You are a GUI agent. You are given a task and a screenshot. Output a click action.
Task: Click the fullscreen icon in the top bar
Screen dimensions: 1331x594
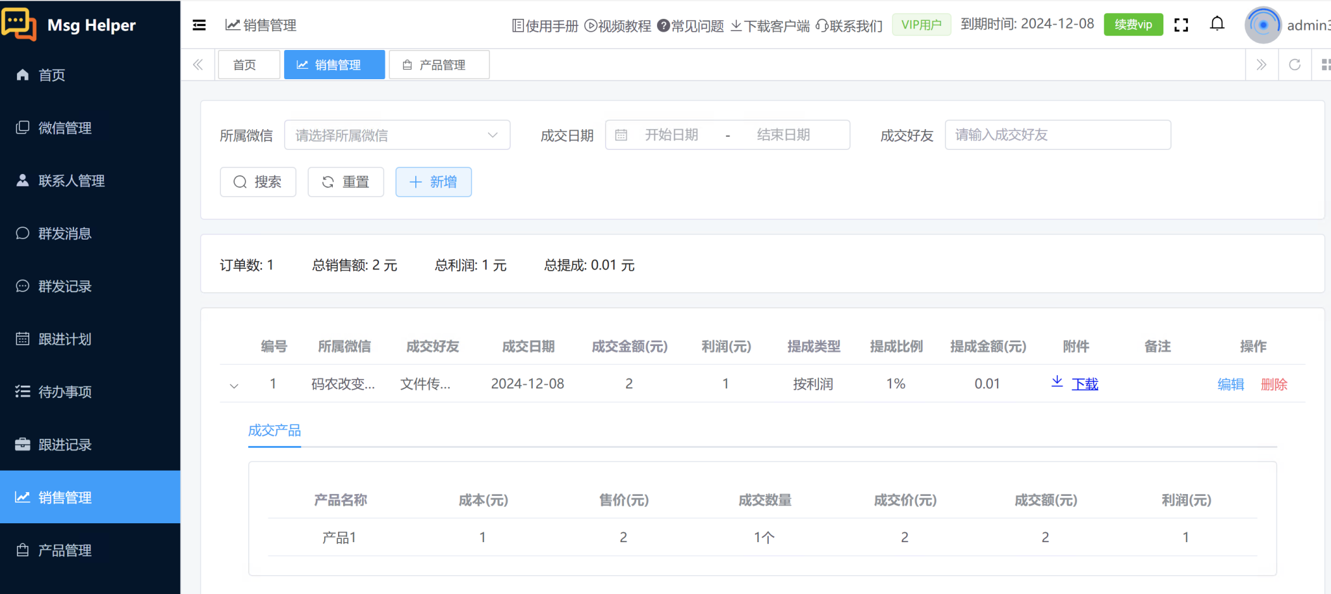coord(1182,24)
